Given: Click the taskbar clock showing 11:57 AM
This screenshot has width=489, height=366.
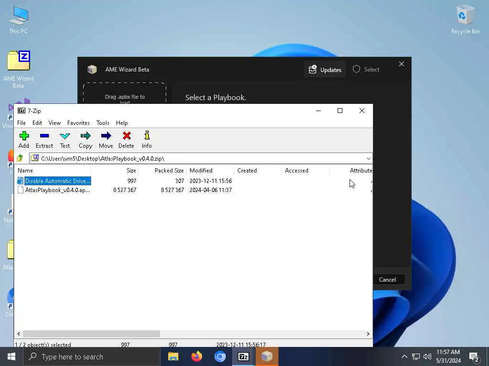Looking at the screenshot, I should 448,356.
